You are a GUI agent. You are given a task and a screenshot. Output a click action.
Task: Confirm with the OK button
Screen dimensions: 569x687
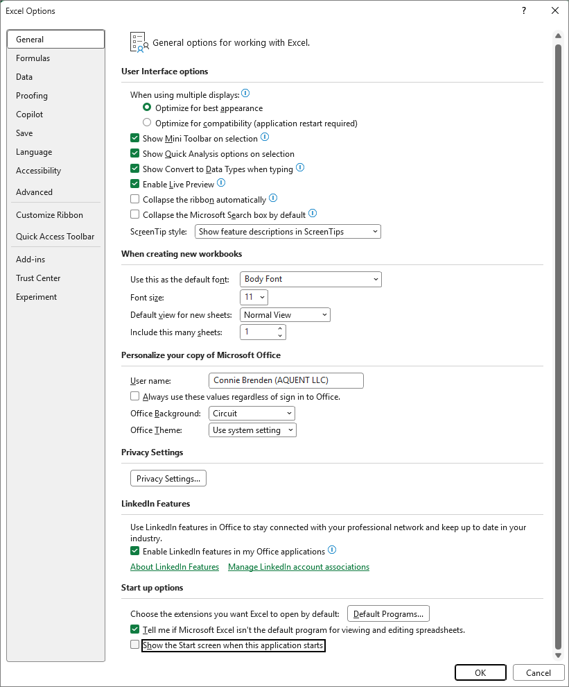(480, 673)
